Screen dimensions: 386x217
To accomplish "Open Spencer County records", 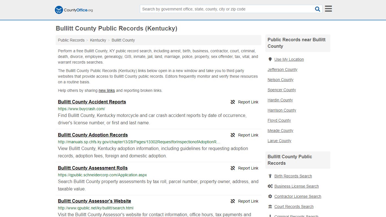I will (282, 90).
